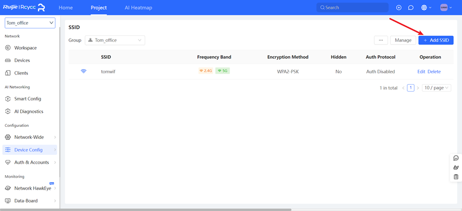Expand the Network-Wide sidebar menu
462x211 pixels.
click(x=30, y=137)
